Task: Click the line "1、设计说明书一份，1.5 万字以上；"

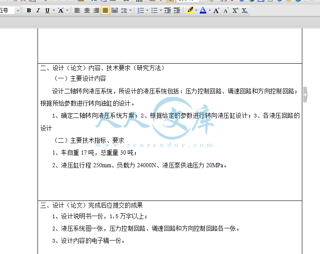Action: tap(99, 216)
